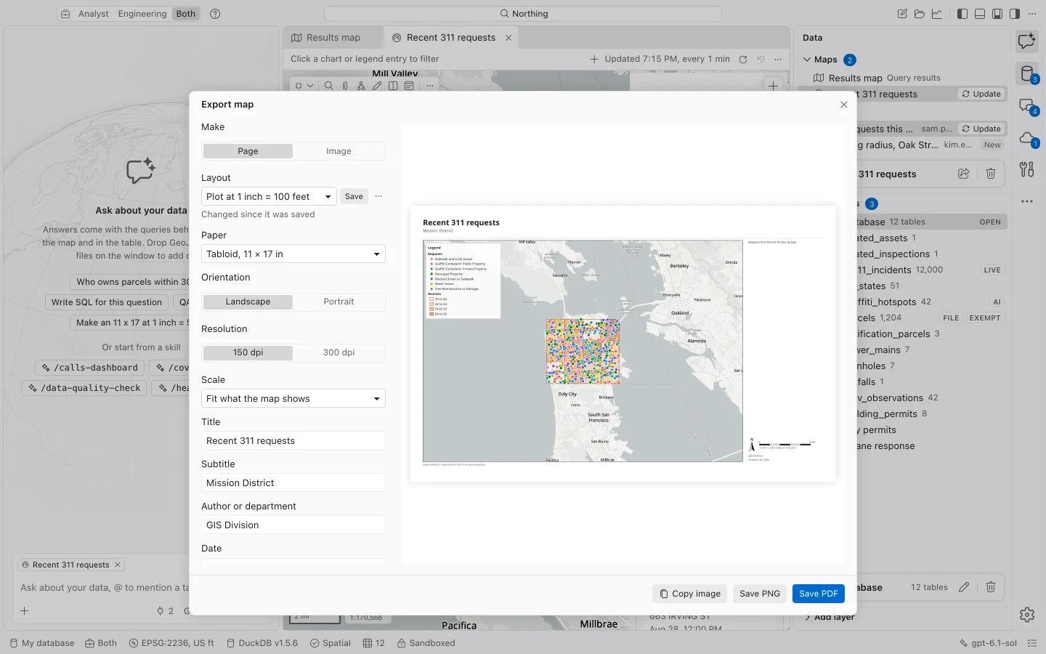Choose Portrait orientation
The height and width of the screenshot is (654, 1046).
point(338,302)
